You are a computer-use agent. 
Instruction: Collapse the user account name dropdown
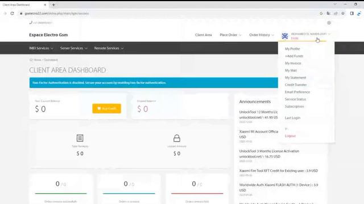[310, 34]
